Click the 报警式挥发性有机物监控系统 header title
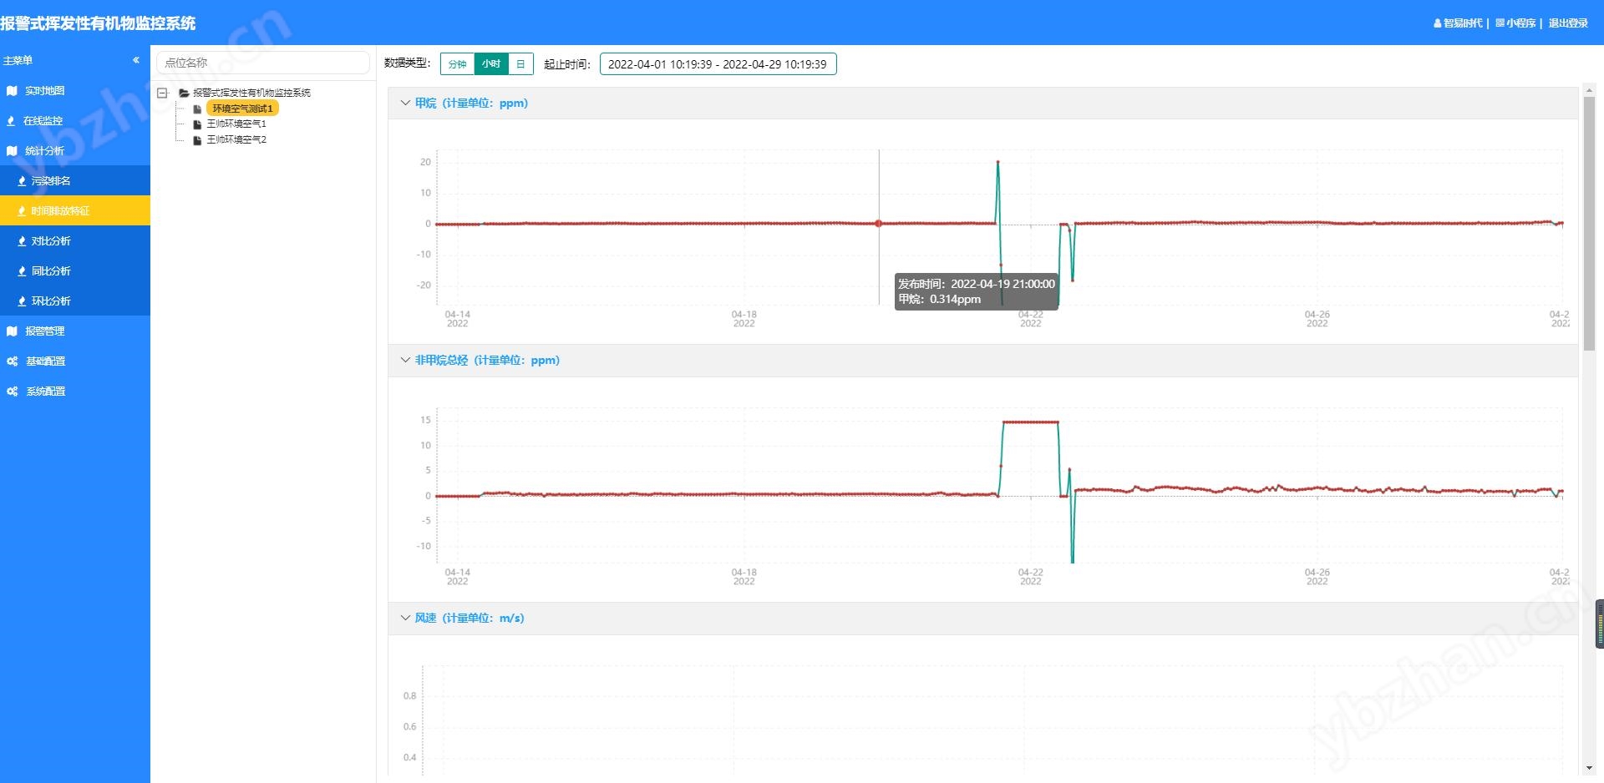This screenshot has height=783, width=1604. [98, 23]
